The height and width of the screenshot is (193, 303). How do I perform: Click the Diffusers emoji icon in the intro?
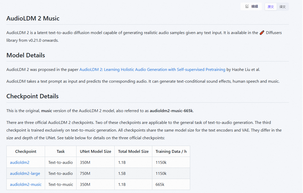coord(262,33)
